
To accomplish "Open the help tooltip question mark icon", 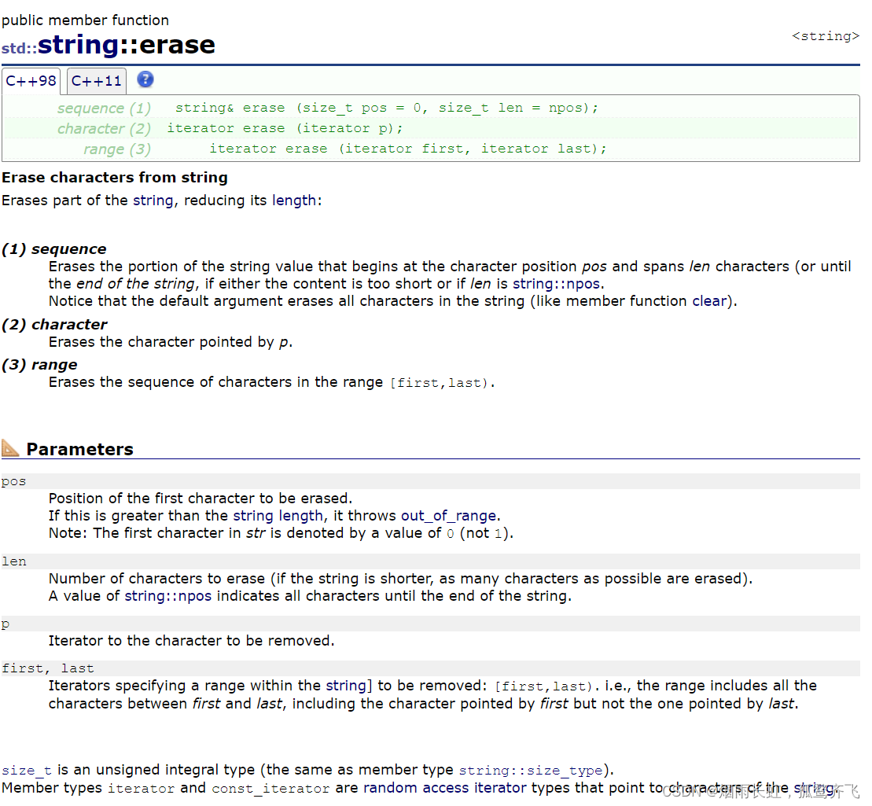I will [145, 79].
